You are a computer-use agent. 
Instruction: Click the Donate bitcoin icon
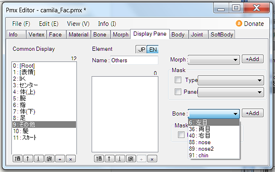tap(238, 23)
